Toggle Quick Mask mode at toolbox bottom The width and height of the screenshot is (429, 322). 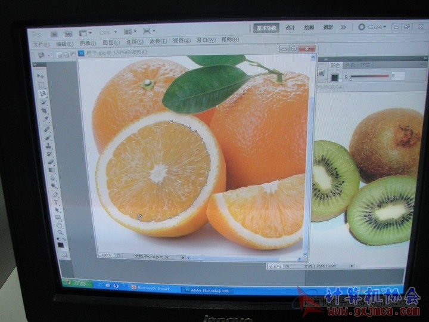click(x=63, y=255)
